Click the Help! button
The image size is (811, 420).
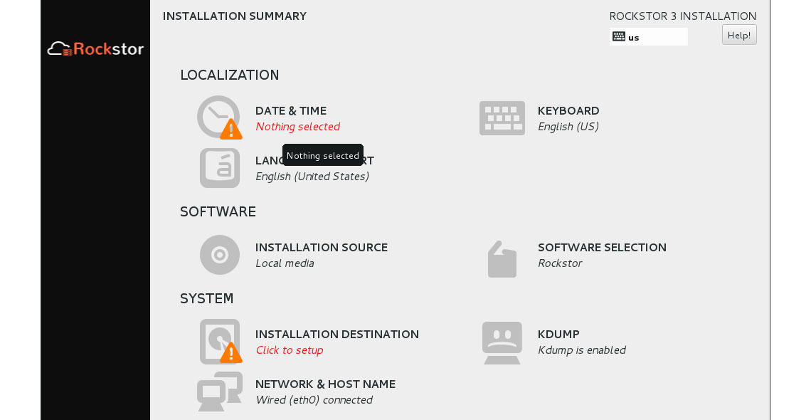click(x=739, y=35)
